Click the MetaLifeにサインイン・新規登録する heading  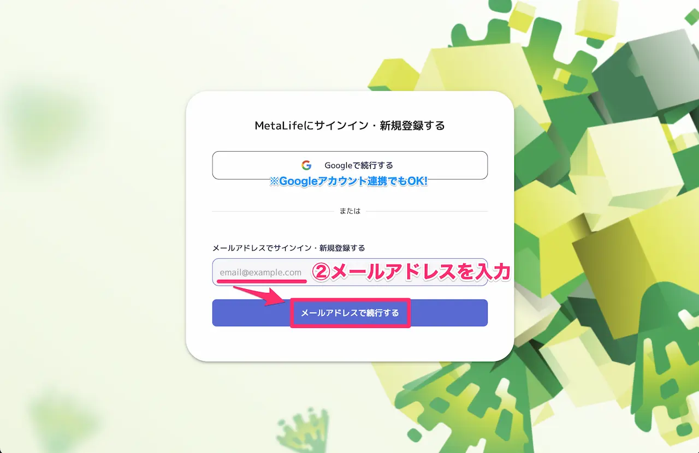point(349,126)
